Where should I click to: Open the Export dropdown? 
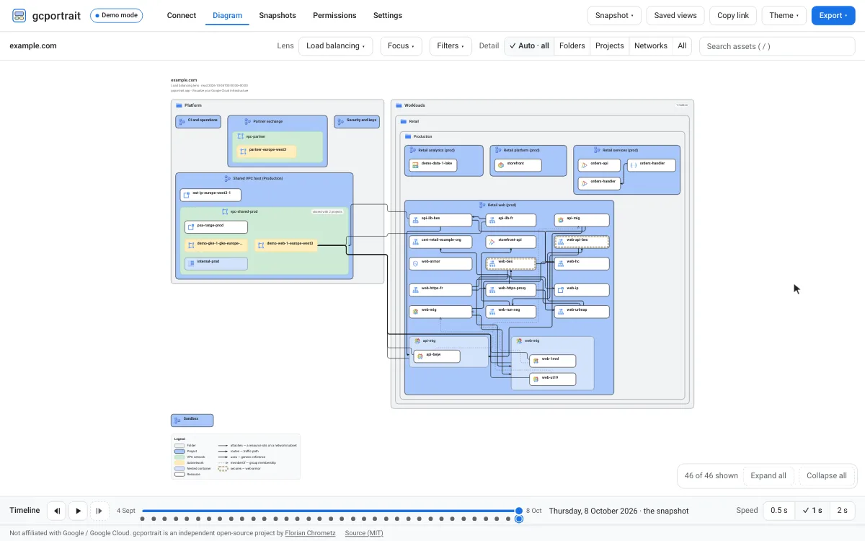click(x=833, y=16)
